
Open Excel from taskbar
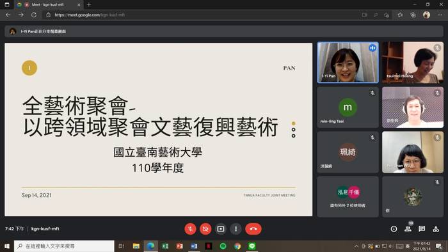(x=165, y=246)
